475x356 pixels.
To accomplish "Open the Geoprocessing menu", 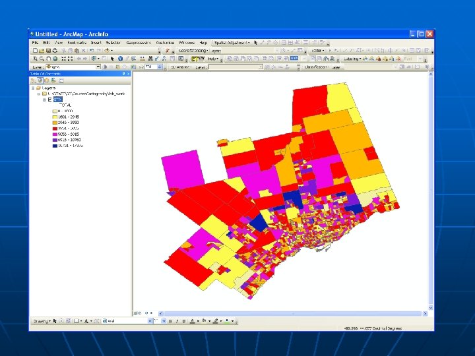I will pyautogui.click(x=139, y=42).
